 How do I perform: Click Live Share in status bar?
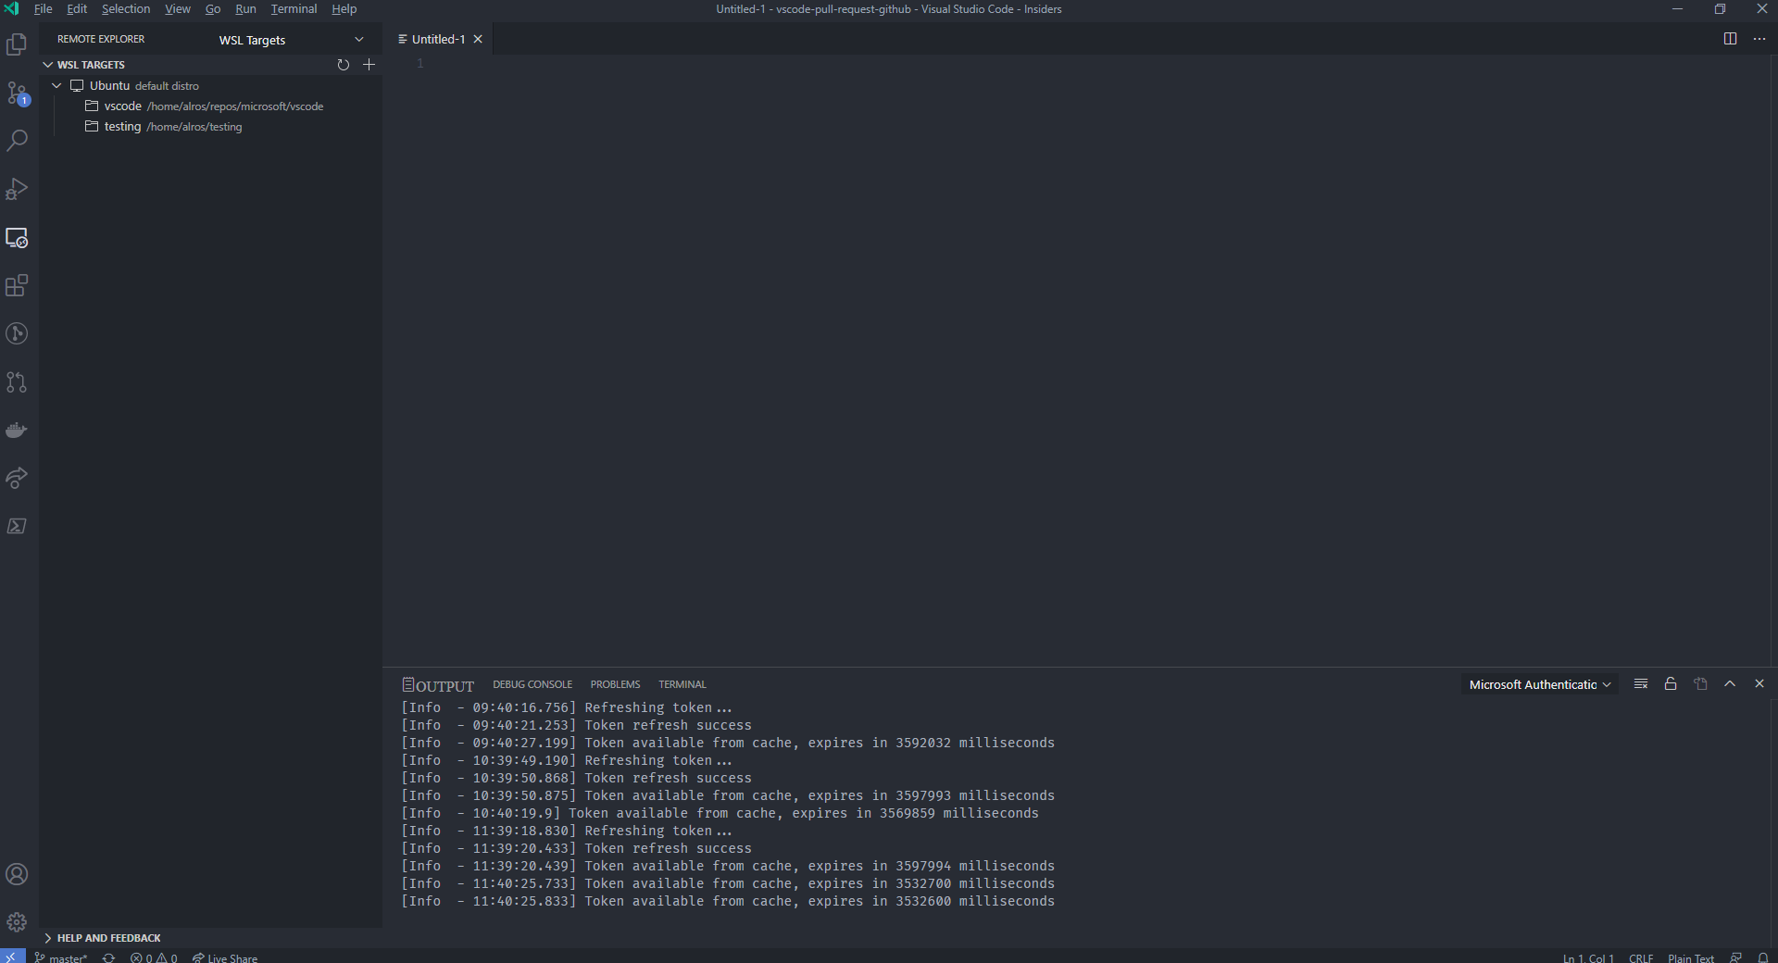tap(225, 957)
